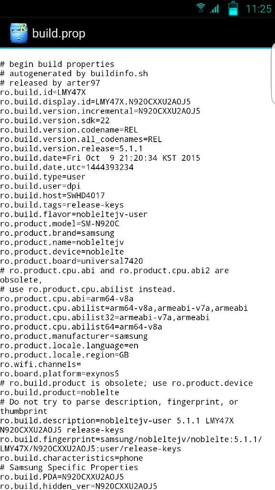
Task: Tap the ro.product.locale.region=GB line
Action: pyautogui.click(x=64, y=355)
